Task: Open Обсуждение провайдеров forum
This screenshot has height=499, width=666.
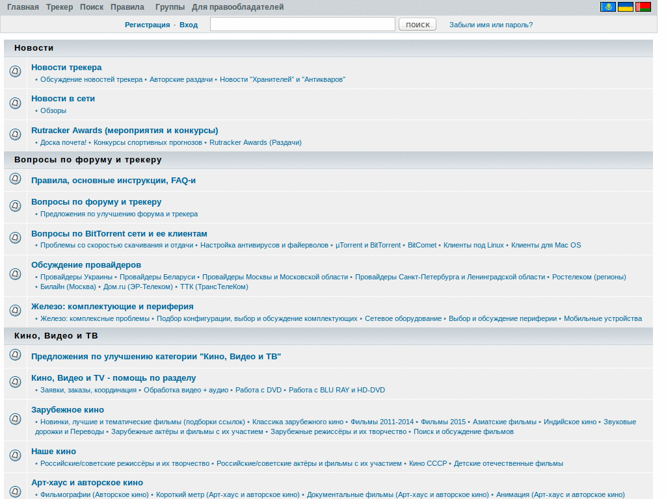Action: tap(86, 265)
